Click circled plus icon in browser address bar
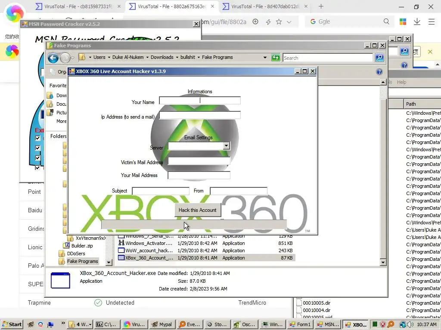This screenshot has height=330, width=441. 255,21
